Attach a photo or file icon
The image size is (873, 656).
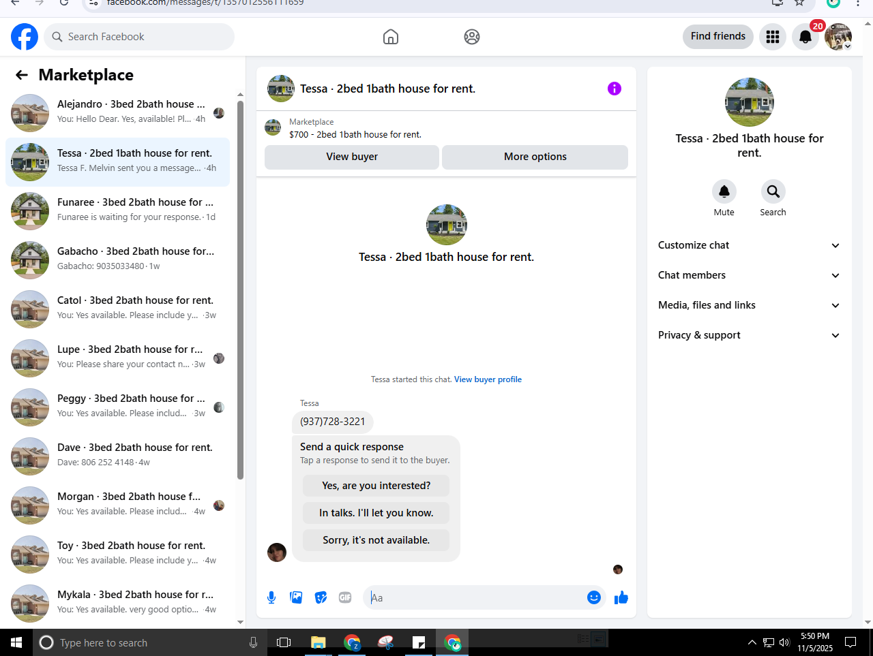pos(296,597)
